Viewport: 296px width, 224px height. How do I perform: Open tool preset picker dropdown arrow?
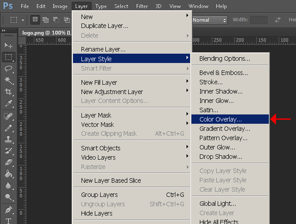[23, 20]
